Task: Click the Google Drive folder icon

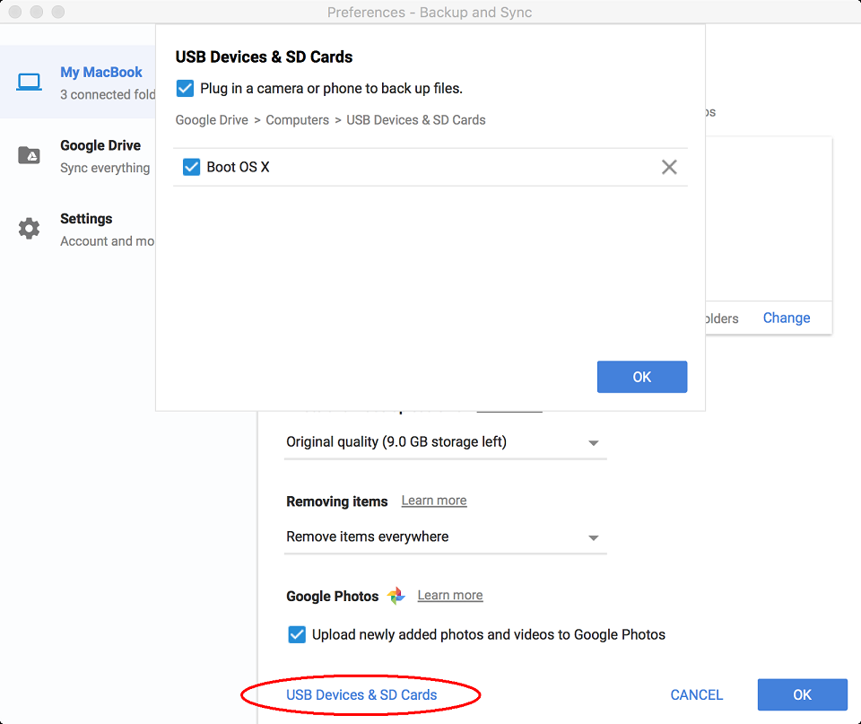Action: click(x=29, y=155)
